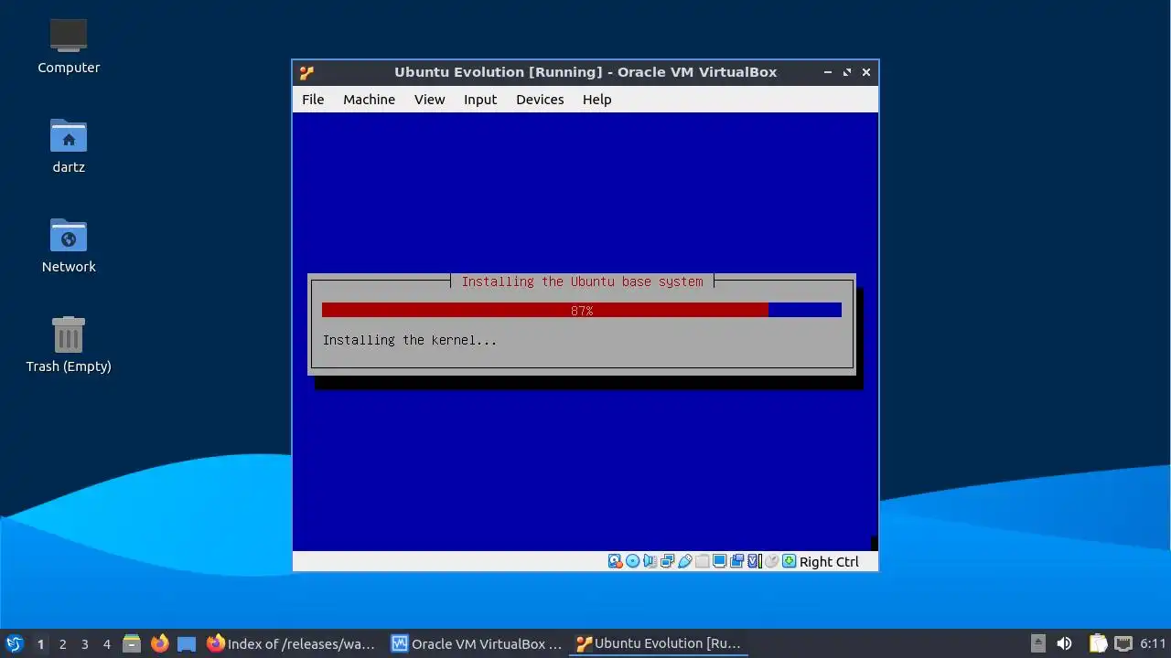Click the 'Installing the Ubuntu base system' title
Screen dimensions: 1171x658
pyautogui.click(x=582, y=281)
